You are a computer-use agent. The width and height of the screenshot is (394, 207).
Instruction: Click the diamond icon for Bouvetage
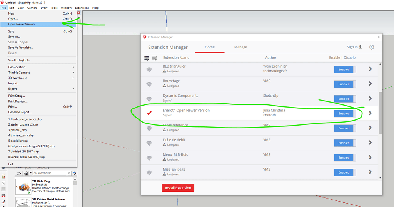149,84
